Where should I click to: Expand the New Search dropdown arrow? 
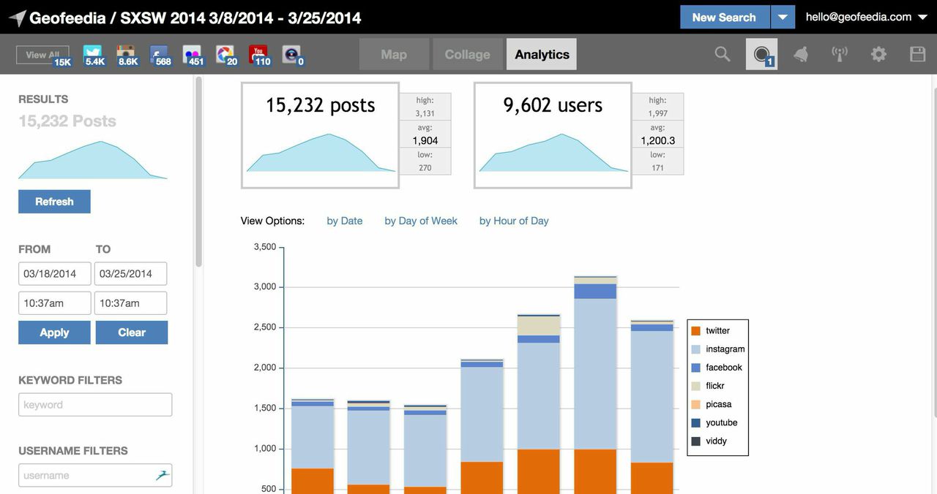click(x=783, y=18)
